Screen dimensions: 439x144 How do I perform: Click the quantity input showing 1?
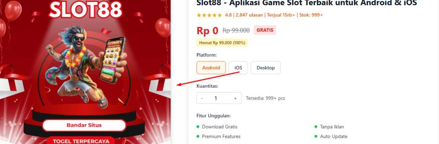(216, 98)
